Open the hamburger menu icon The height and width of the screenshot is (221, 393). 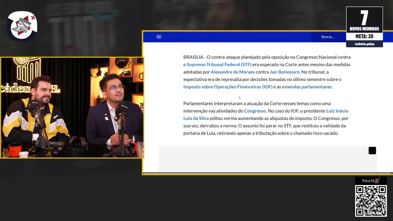[159, 37]
